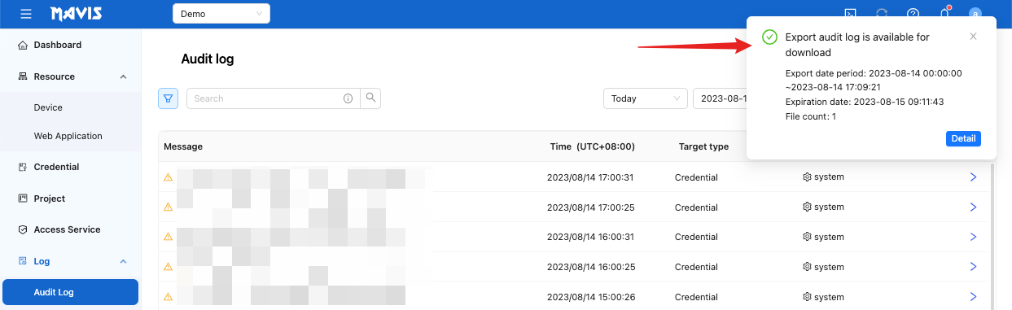
Task: Click the search magnifier button
Action: (370, 98)
